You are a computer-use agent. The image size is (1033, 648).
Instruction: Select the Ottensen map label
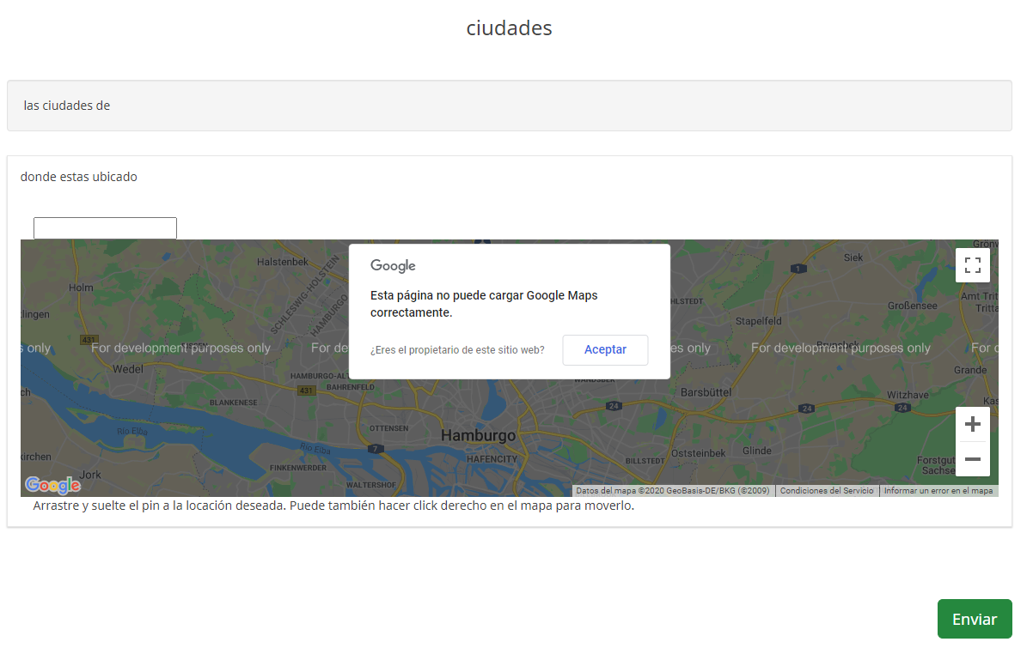tap(388, 427)
